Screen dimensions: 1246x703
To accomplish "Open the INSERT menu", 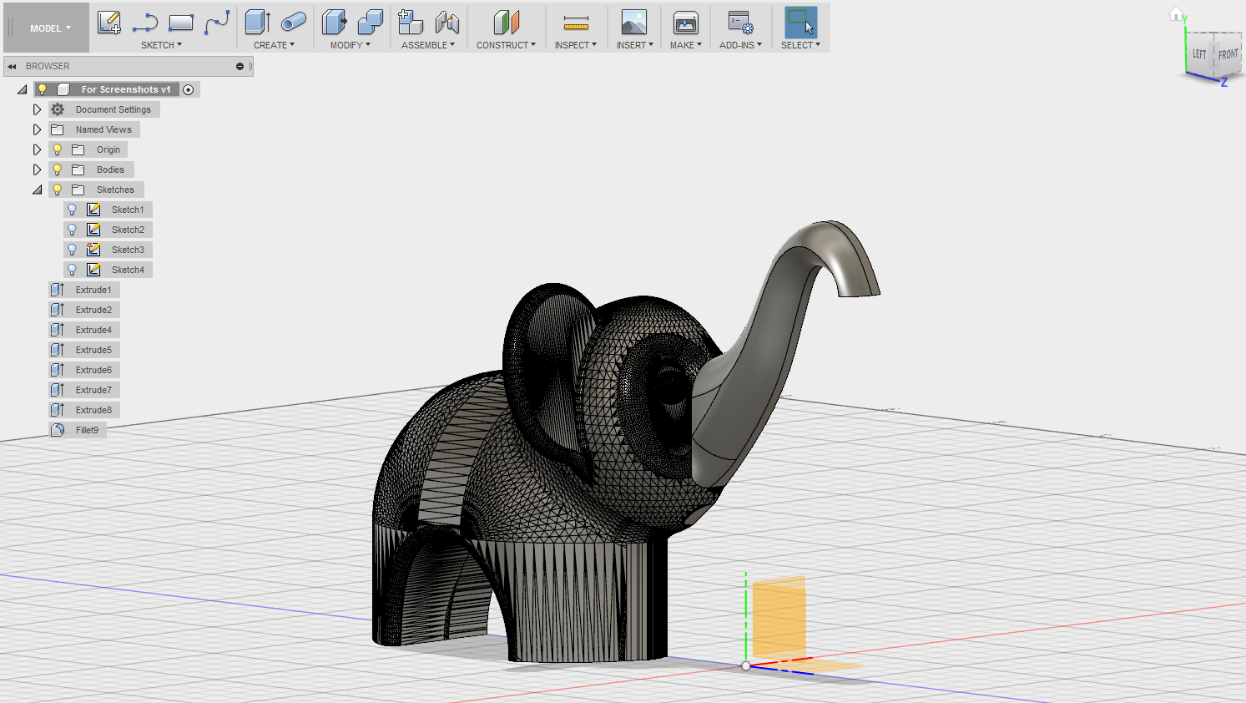I will (x=635, y=45).
